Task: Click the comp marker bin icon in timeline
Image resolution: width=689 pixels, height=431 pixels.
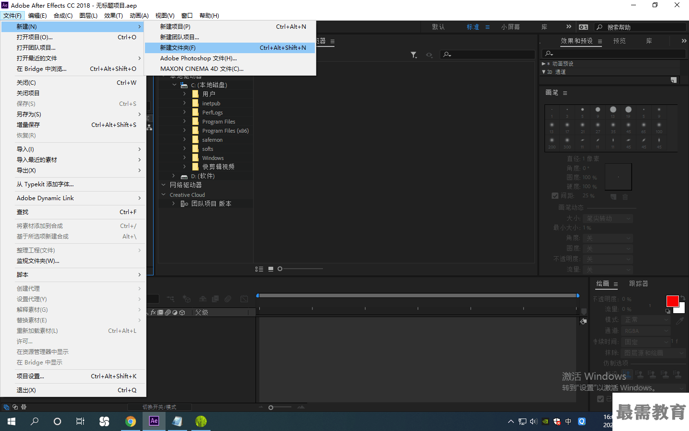Action: 584,312
